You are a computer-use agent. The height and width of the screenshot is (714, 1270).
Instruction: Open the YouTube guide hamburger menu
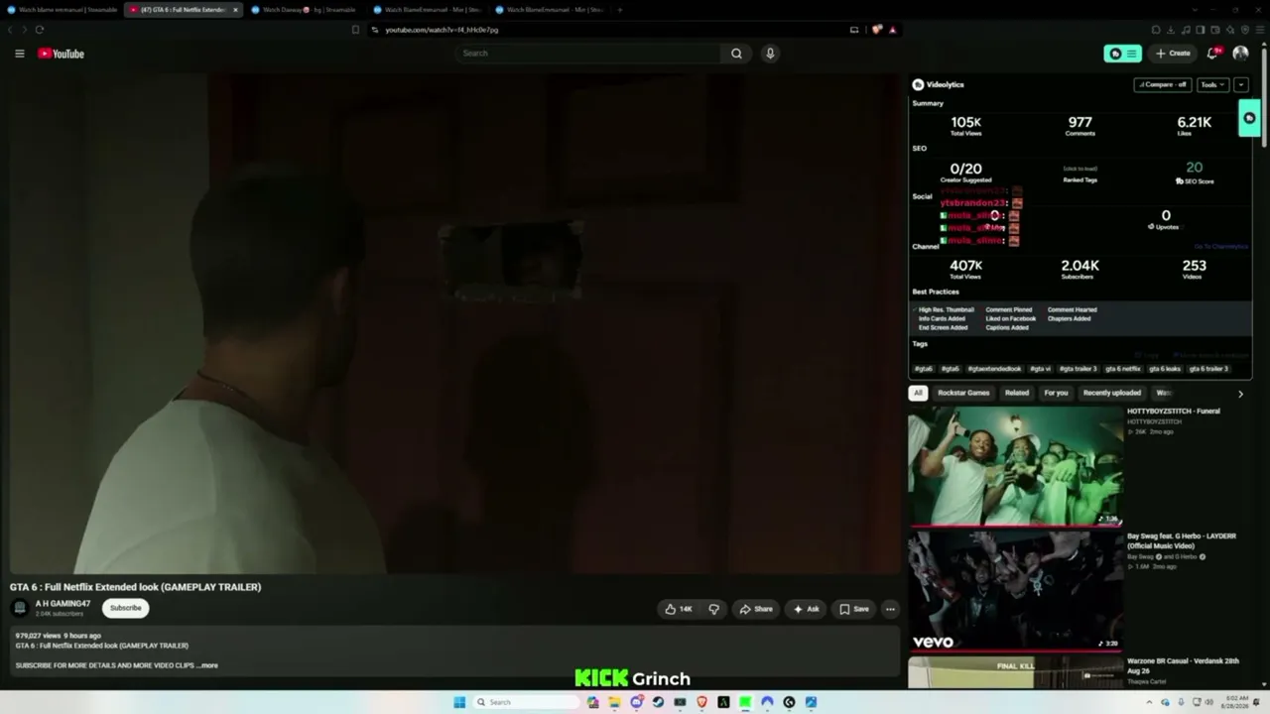(19, 54)
